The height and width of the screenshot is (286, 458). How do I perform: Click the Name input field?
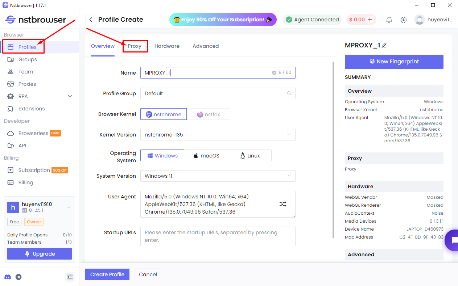[x=218, y=73]
